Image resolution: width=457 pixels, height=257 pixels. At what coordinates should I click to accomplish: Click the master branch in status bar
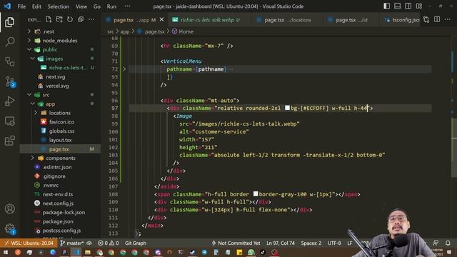coord(72,243)
